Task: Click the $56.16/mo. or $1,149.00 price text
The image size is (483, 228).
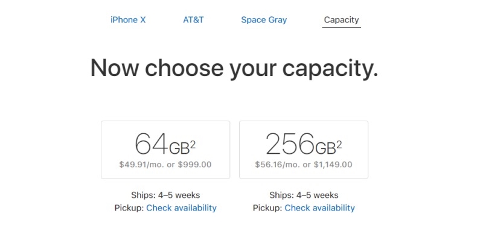Action: click(304, 165)
